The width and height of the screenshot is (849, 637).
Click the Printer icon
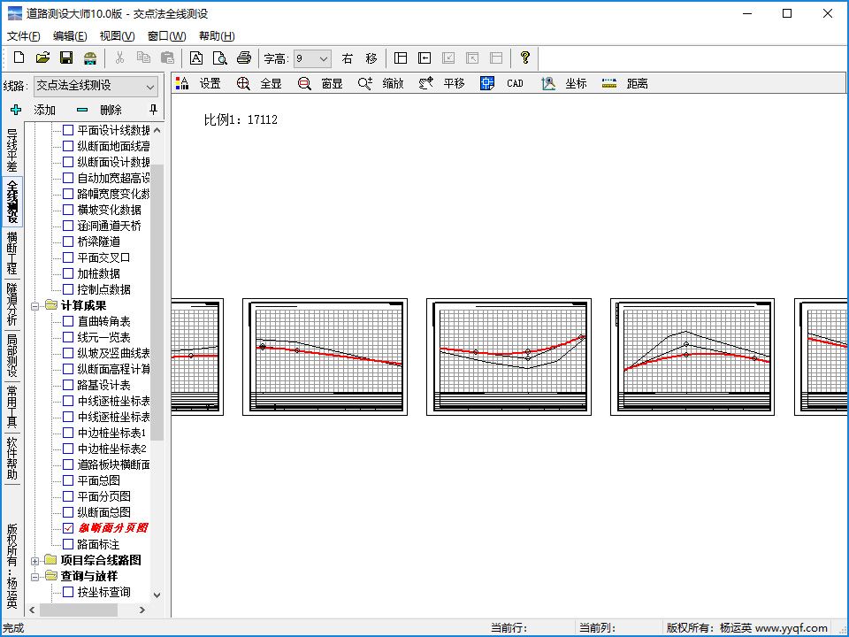tap(244, 58)
